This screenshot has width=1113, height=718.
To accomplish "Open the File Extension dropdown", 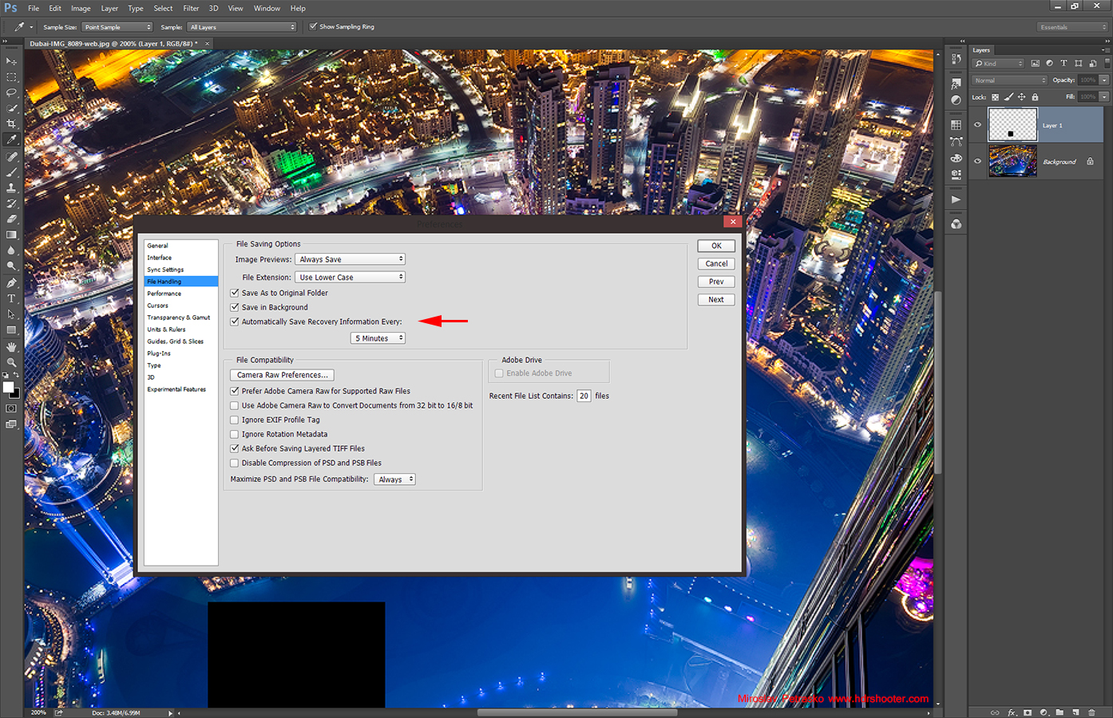I will click(x=351, y=277).
